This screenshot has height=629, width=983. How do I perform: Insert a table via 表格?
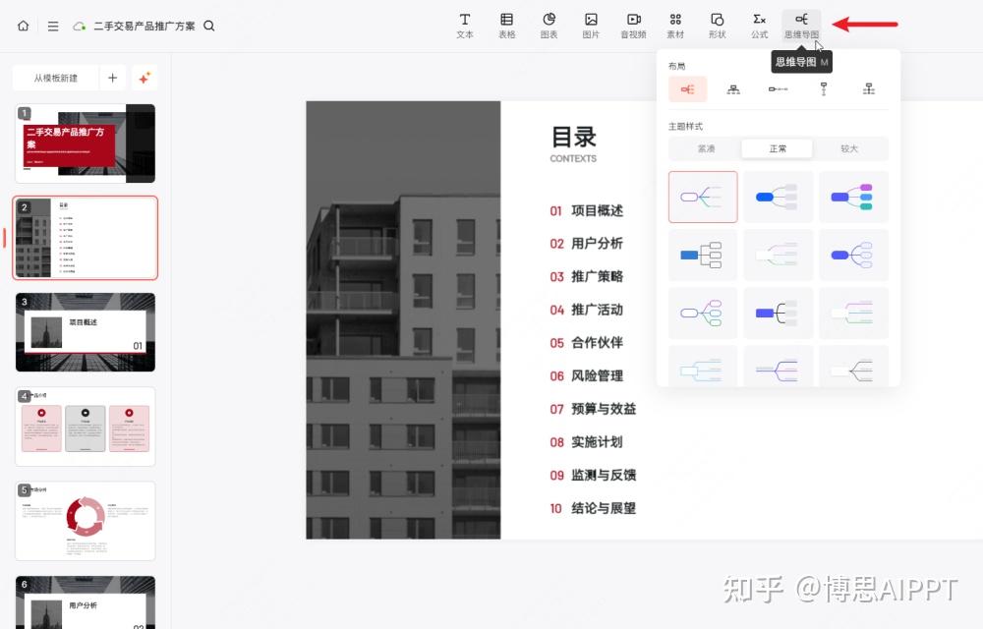pyautogui.click(x=506, y=26)
